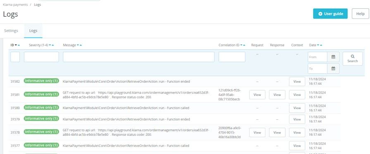Focus the Message filter field
Screen dimensions: 370x154
138,57
